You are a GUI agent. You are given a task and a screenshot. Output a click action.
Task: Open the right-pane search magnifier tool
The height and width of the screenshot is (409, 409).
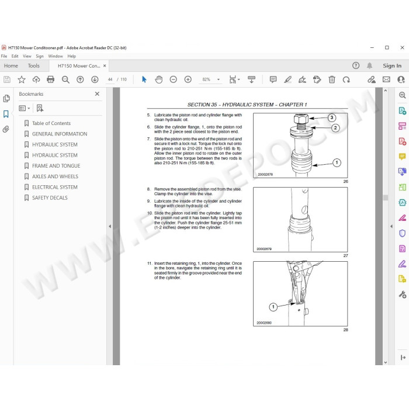pos(402,95)
